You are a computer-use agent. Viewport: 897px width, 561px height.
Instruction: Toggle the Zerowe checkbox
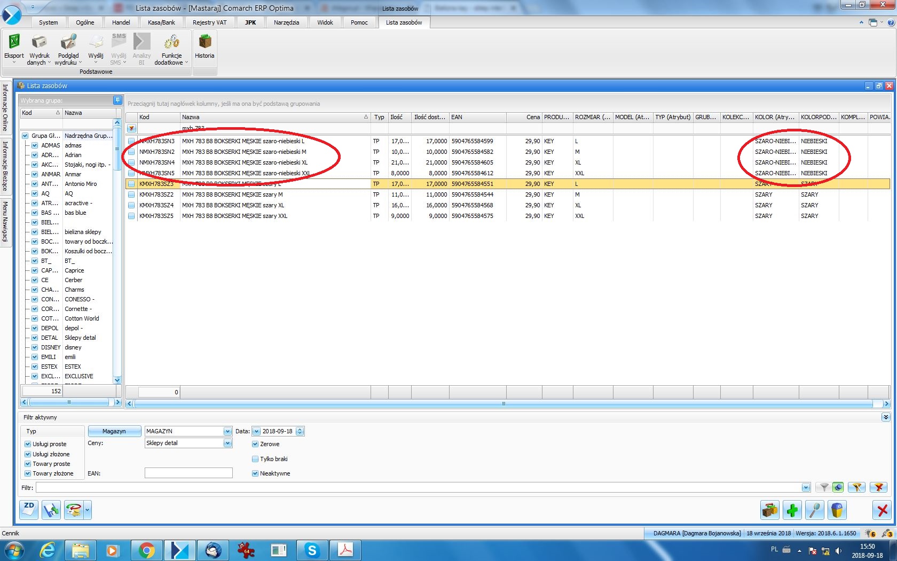click(255, 444)
